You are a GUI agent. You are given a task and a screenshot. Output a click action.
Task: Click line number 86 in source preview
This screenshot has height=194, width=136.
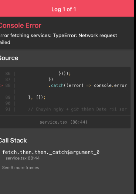click(x=8, y=74)
